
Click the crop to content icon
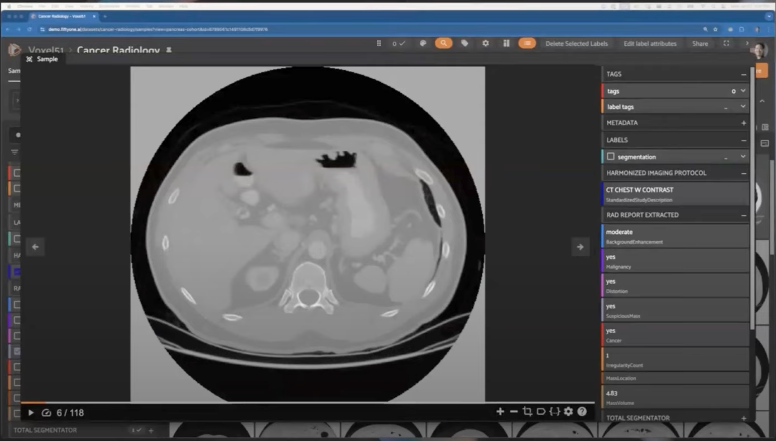tap(527, 412)
